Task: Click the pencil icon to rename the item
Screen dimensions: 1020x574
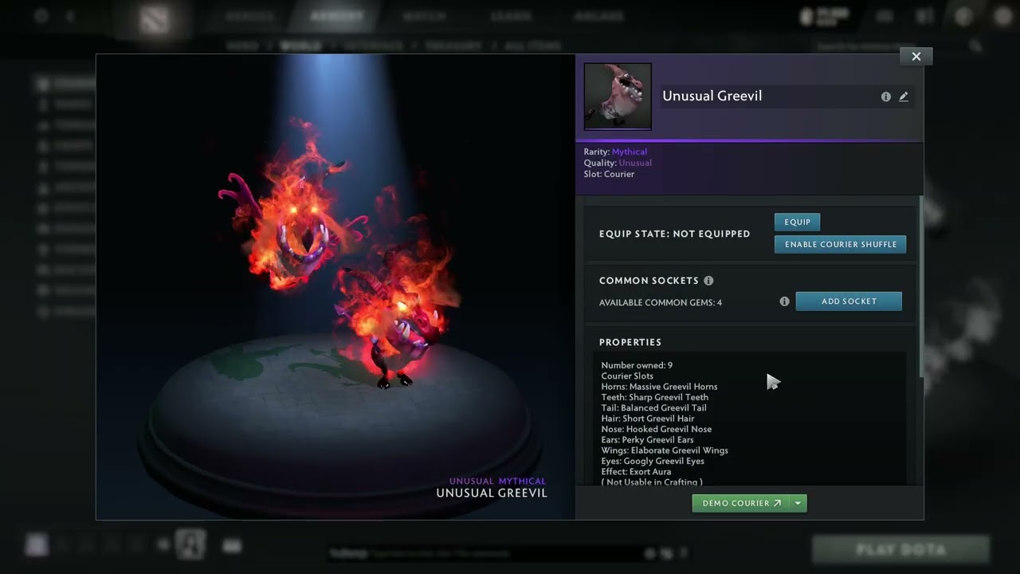Action: point(904,96)
